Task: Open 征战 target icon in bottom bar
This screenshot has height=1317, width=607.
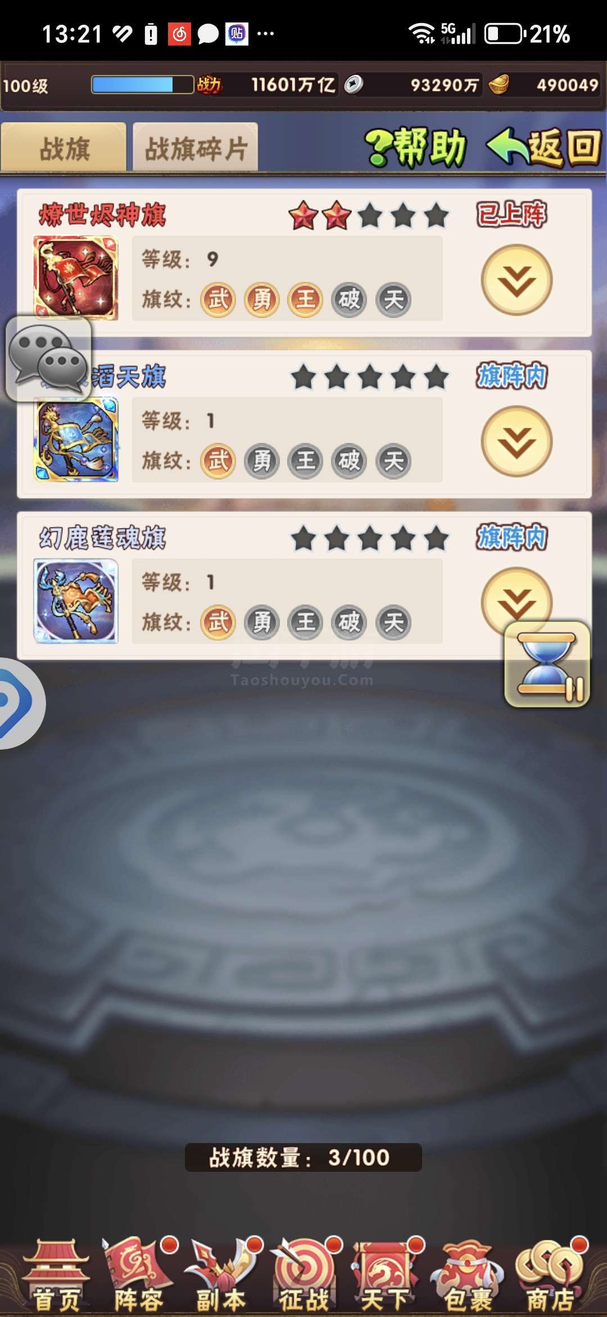Action: 304,1276
